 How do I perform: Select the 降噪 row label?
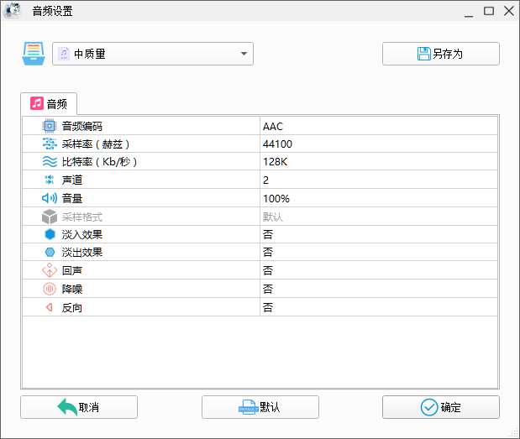pyautogui.click(x=72, y=289)
